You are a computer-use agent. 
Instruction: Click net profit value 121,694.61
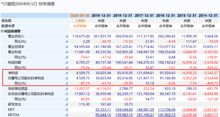click(145, 73)
